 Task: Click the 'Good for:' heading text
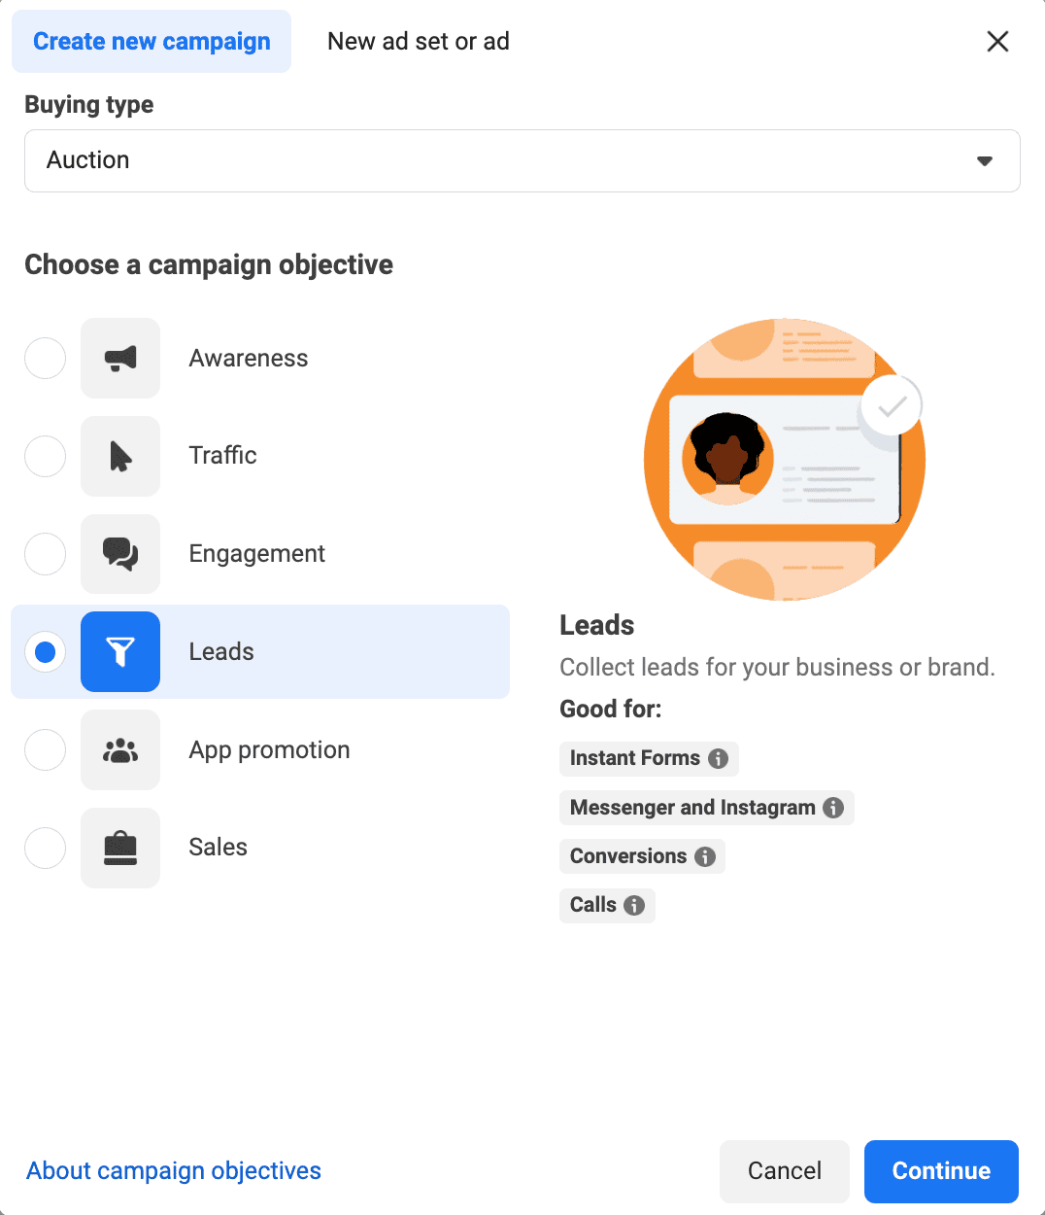(611, 710)
